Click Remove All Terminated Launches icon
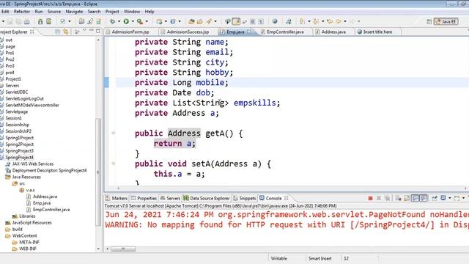Screen dimensions: 469x264 [x=388, y=198]
